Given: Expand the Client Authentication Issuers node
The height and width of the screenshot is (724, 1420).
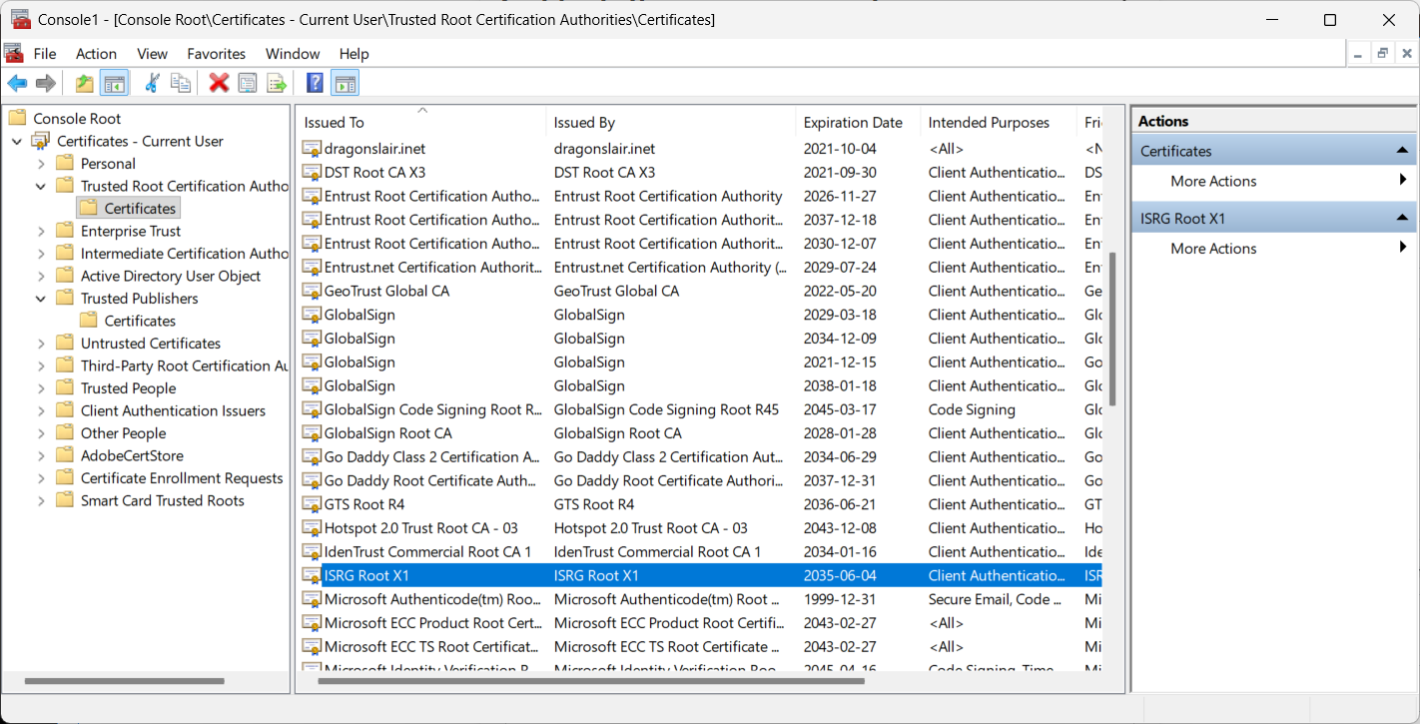Looking at the screenshot, I should [41, 411].
